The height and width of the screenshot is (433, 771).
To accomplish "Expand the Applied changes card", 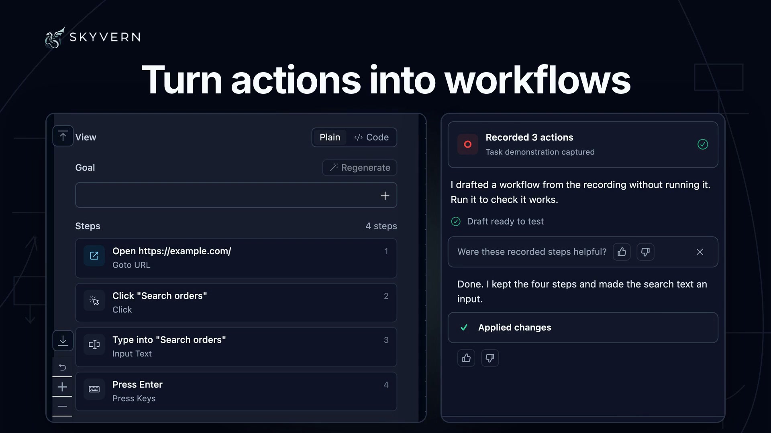I will [583, 328].
